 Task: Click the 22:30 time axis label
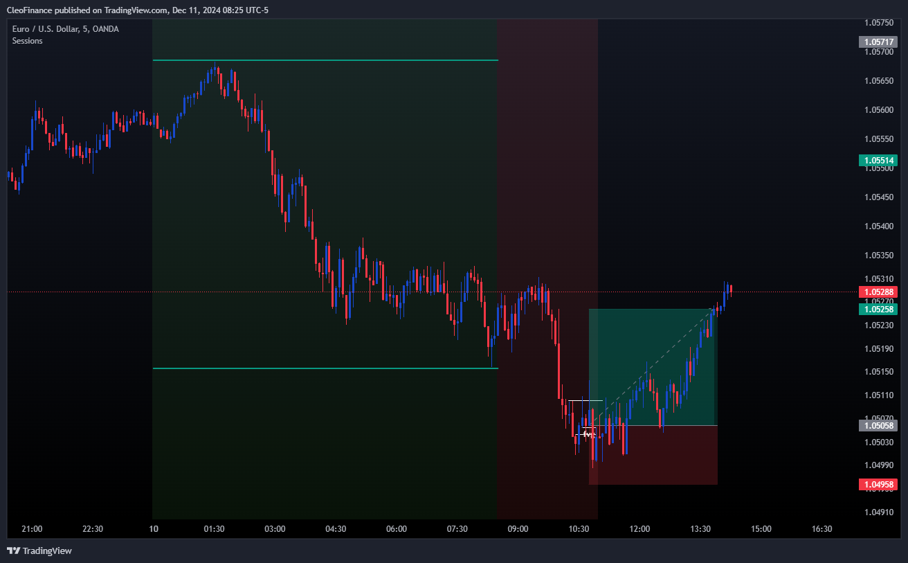93,529
